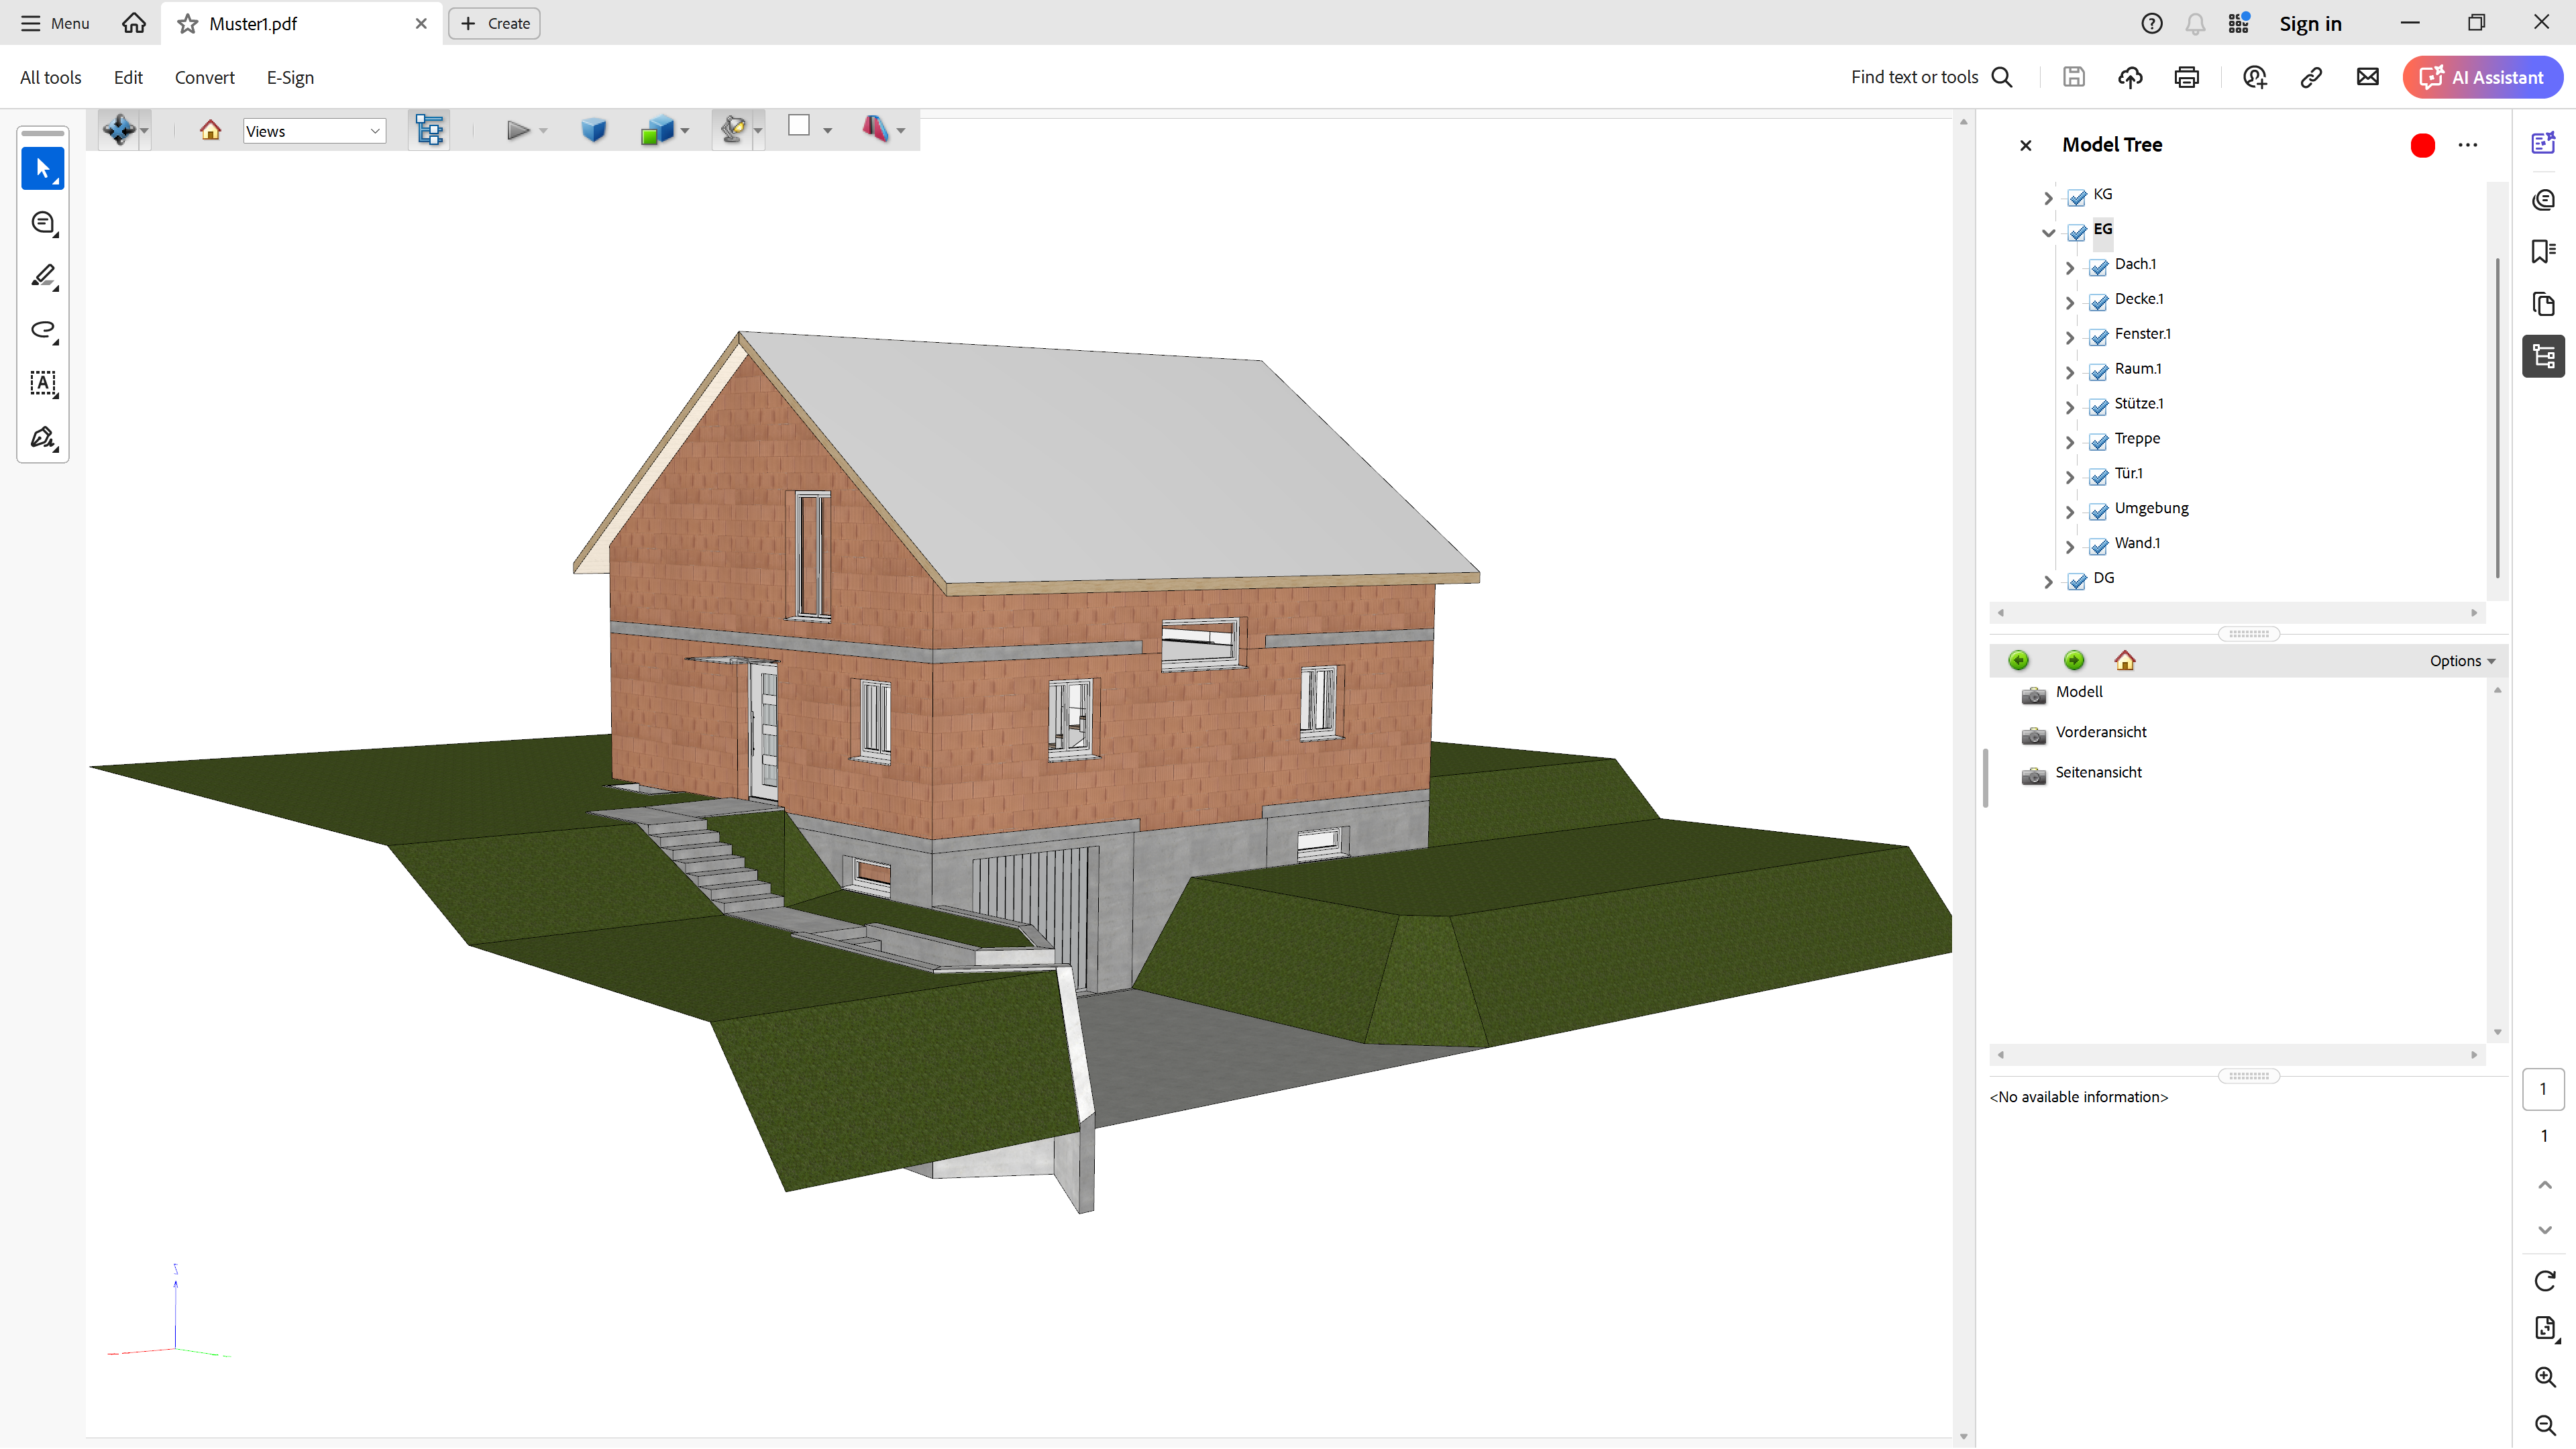Viewport: 2576px width, 1449px height.
Task: Open the All tools menu
Action: point(50,77)
